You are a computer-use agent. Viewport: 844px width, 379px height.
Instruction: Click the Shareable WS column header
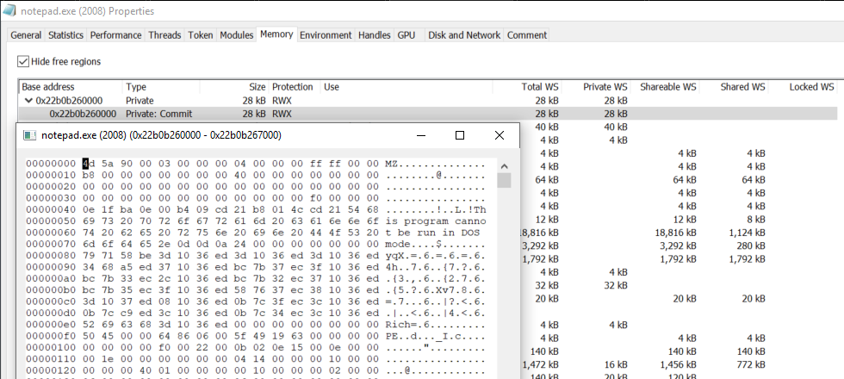(x=668, y=87)
